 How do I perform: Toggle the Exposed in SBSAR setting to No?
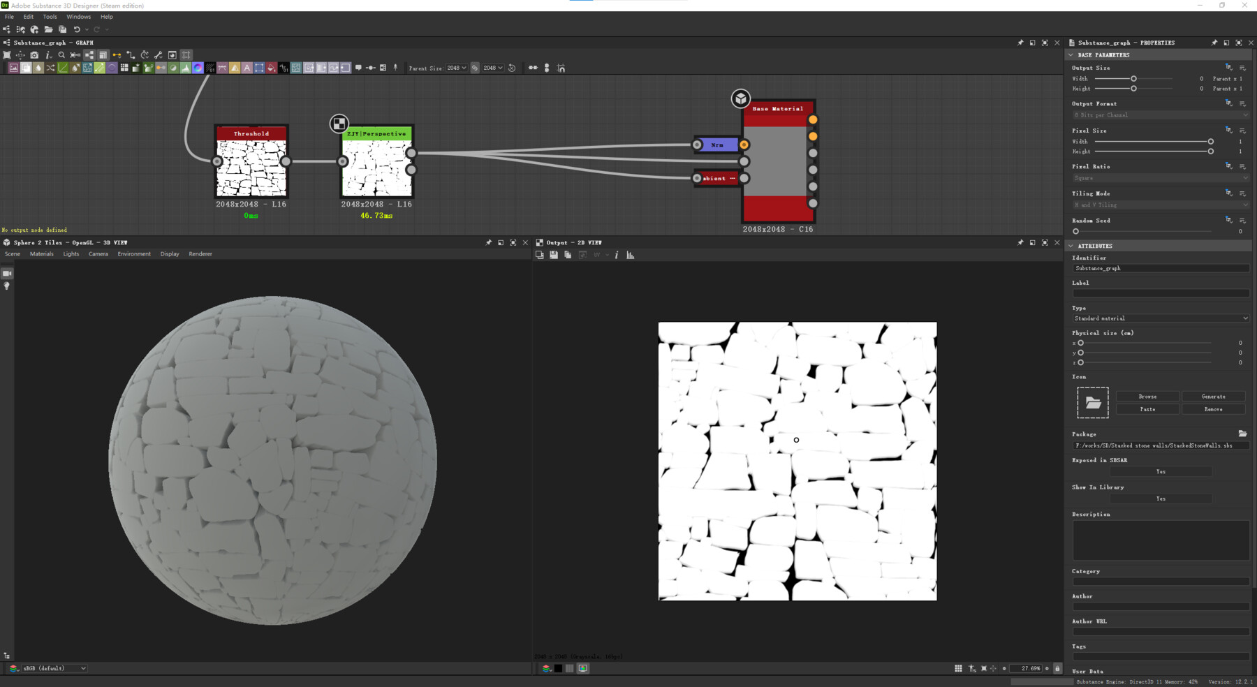point(1161,471)
